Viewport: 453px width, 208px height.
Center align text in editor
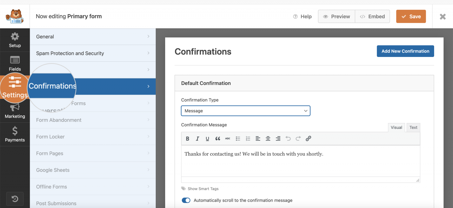point(268,139)
